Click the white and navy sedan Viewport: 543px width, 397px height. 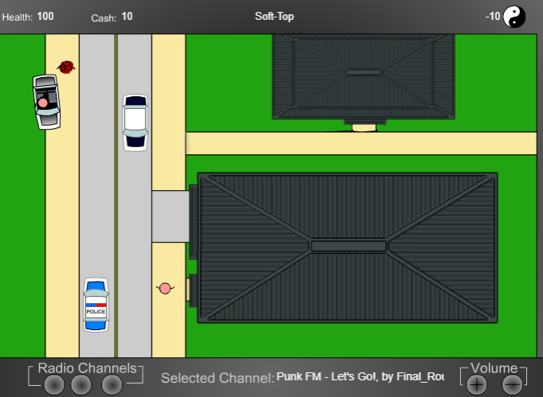tap(135, 123)
